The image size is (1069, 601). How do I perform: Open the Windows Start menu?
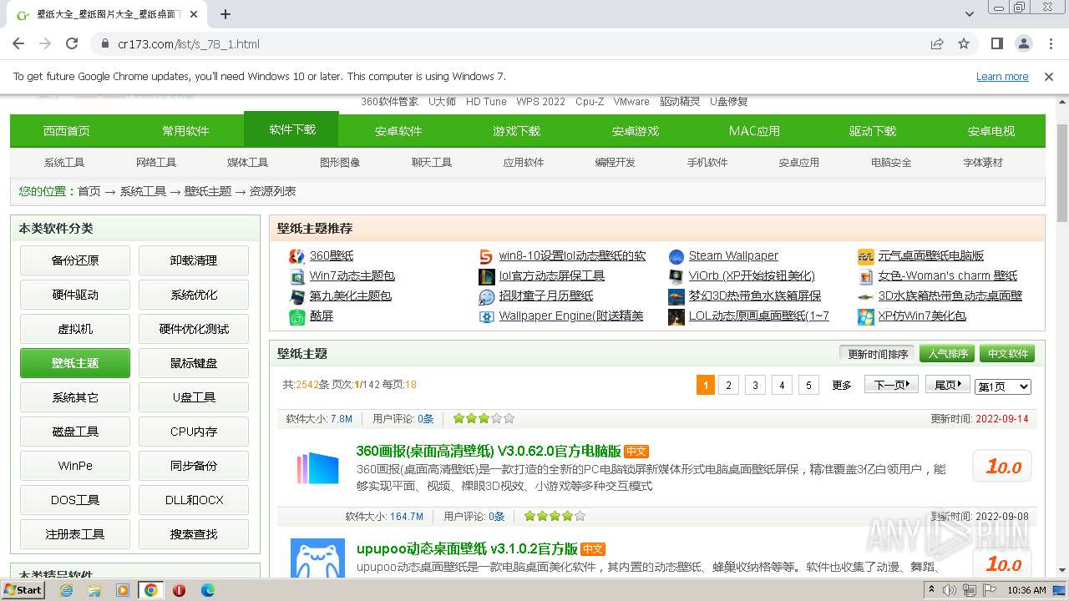(x=23, y=589)
